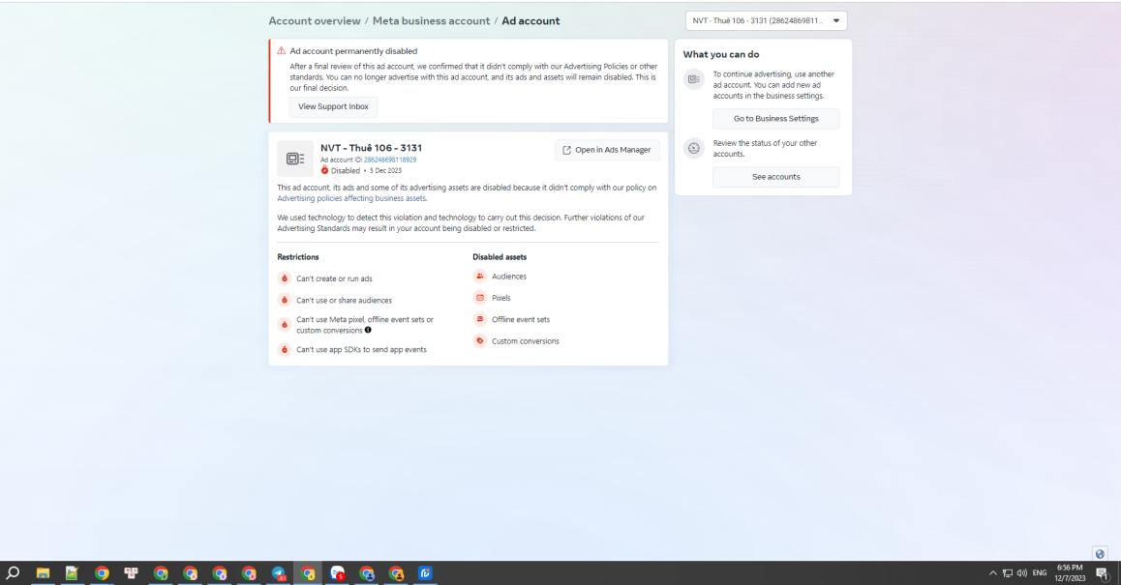Open in Ads Manager button
The height and width of the screenshot is (585, 1121).
(x=607, y=150)
